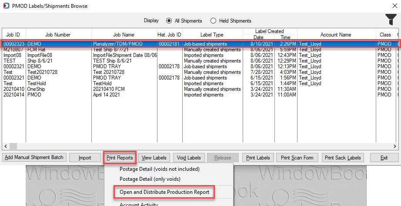
Task: Select the All Shipments radio button
Action: click(169, 21)
